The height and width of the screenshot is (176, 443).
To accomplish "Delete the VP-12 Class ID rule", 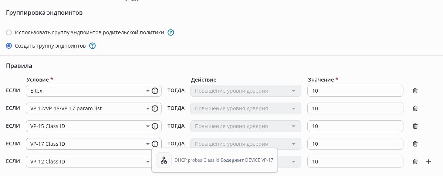I will coord(415,162).
